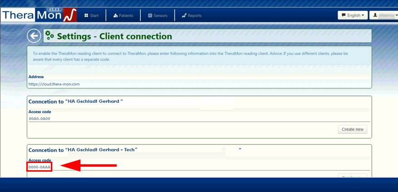Select the access code 00A0-0A00
The image size is (398, 192).
click(39, 119)
